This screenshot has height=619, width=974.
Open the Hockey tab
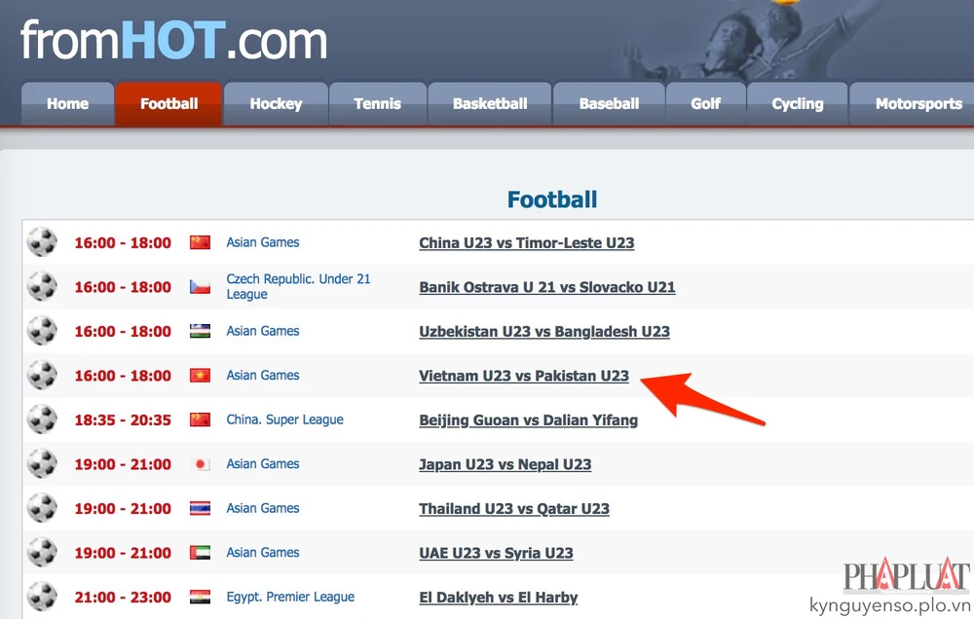[276, 104]
